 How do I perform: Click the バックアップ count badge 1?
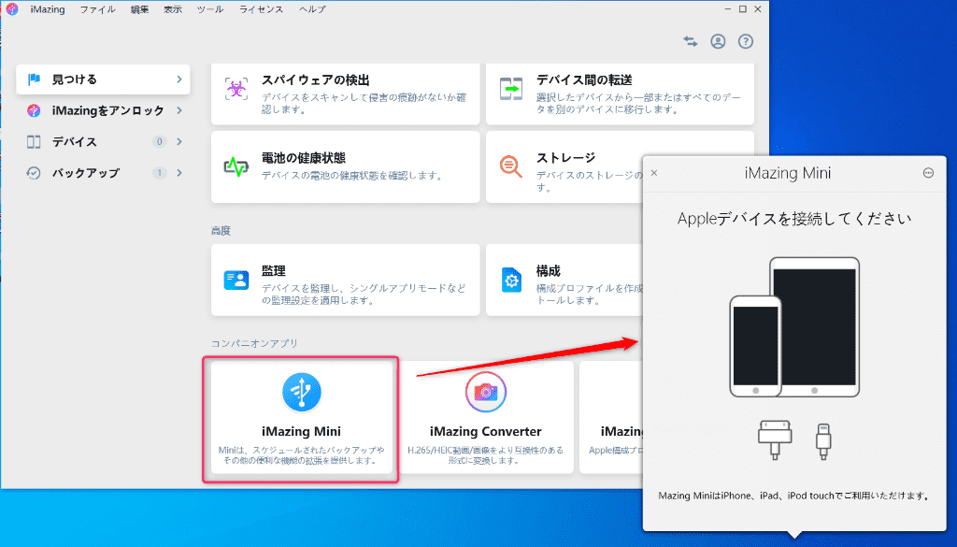[x=159, y=173]
